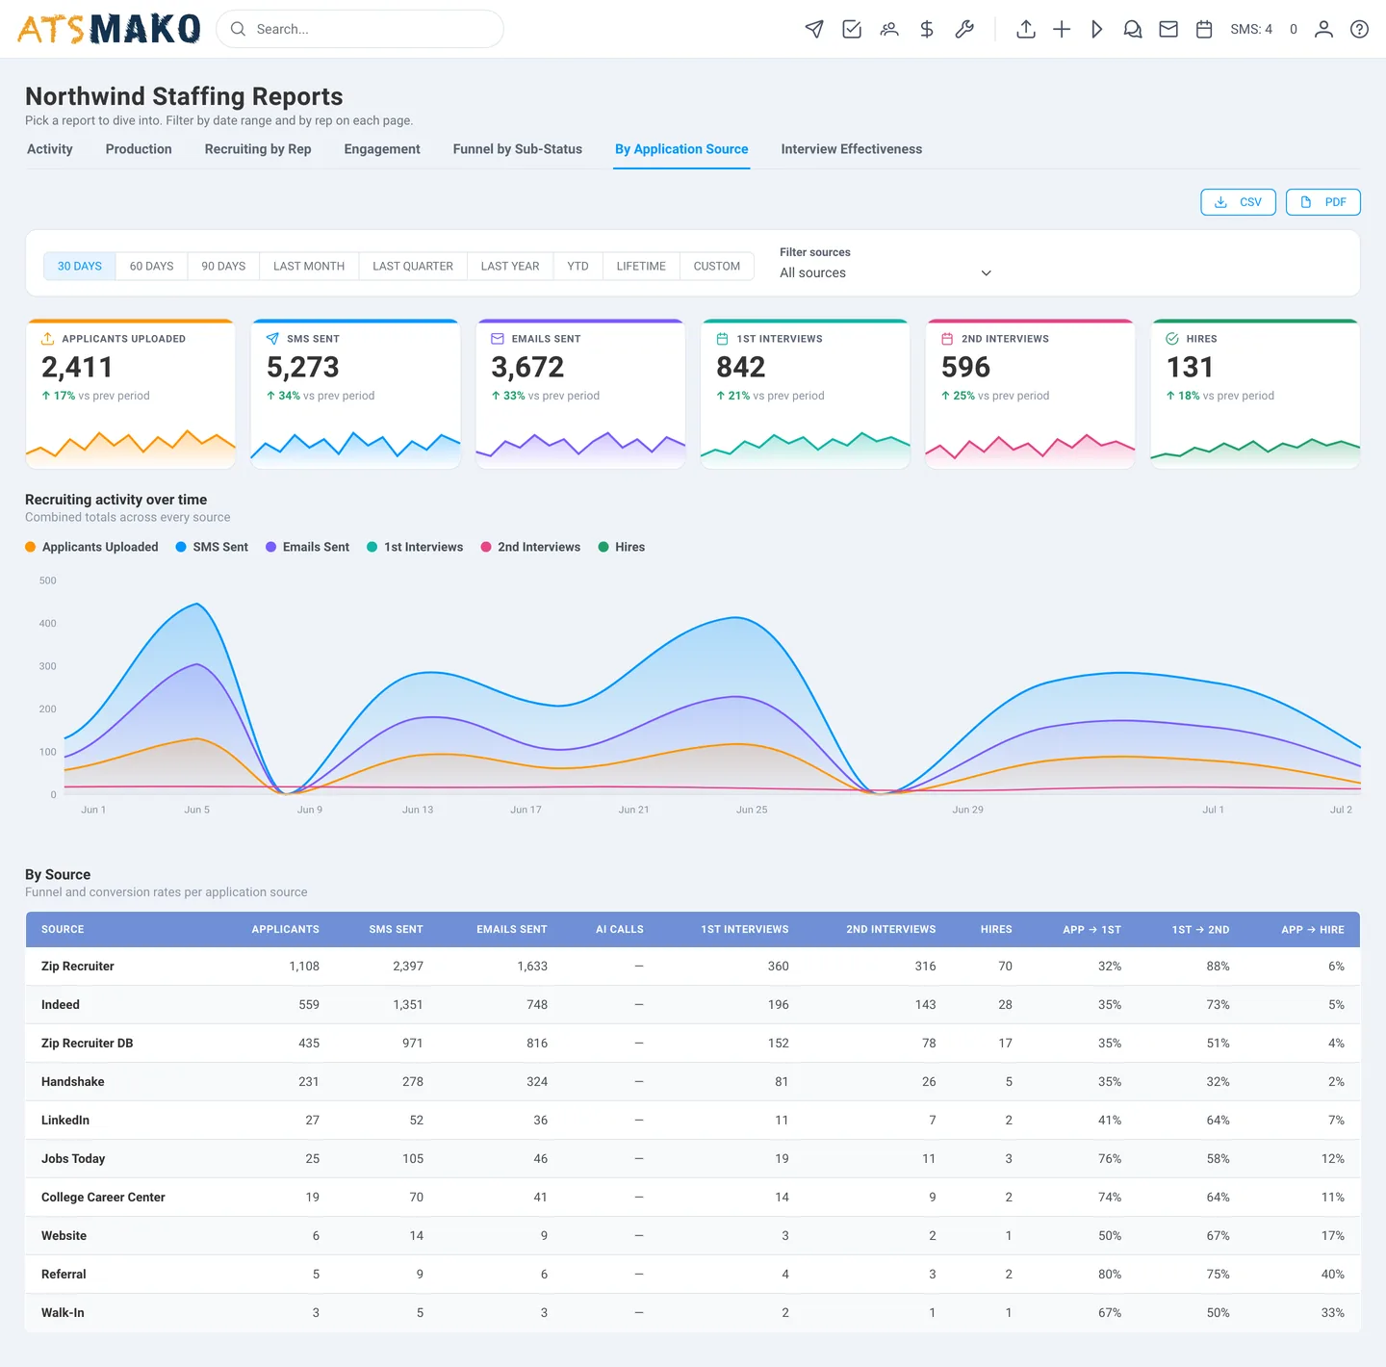Click the Emails Sent card icon
Screen dimensions: 1386x1367
498,339
